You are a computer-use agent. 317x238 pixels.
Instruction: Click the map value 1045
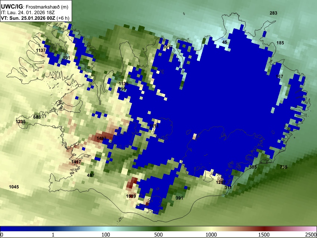pyautogui.click(x=14, y=187)
